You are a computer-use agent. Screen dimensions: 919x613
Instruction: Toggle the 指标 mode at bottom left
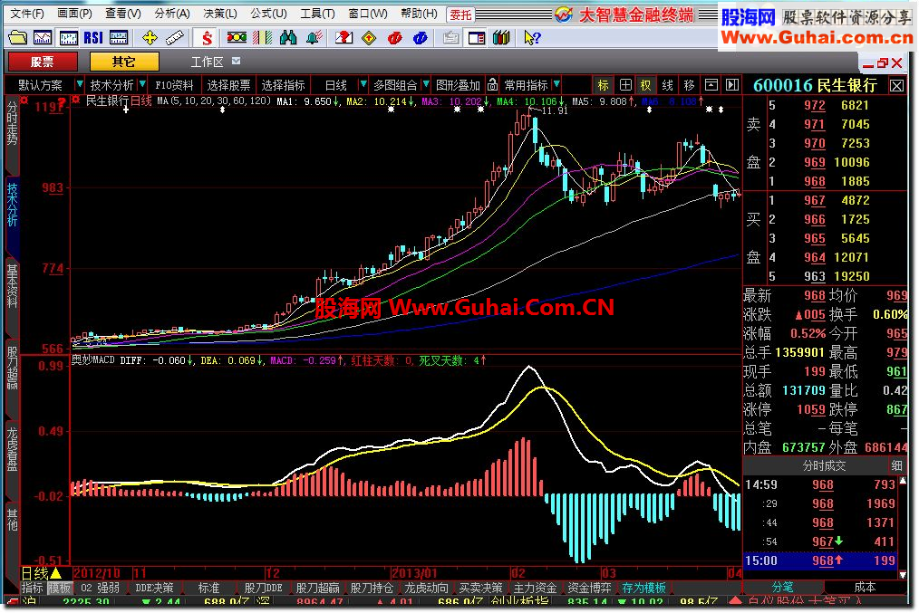(x=33, y=588)
